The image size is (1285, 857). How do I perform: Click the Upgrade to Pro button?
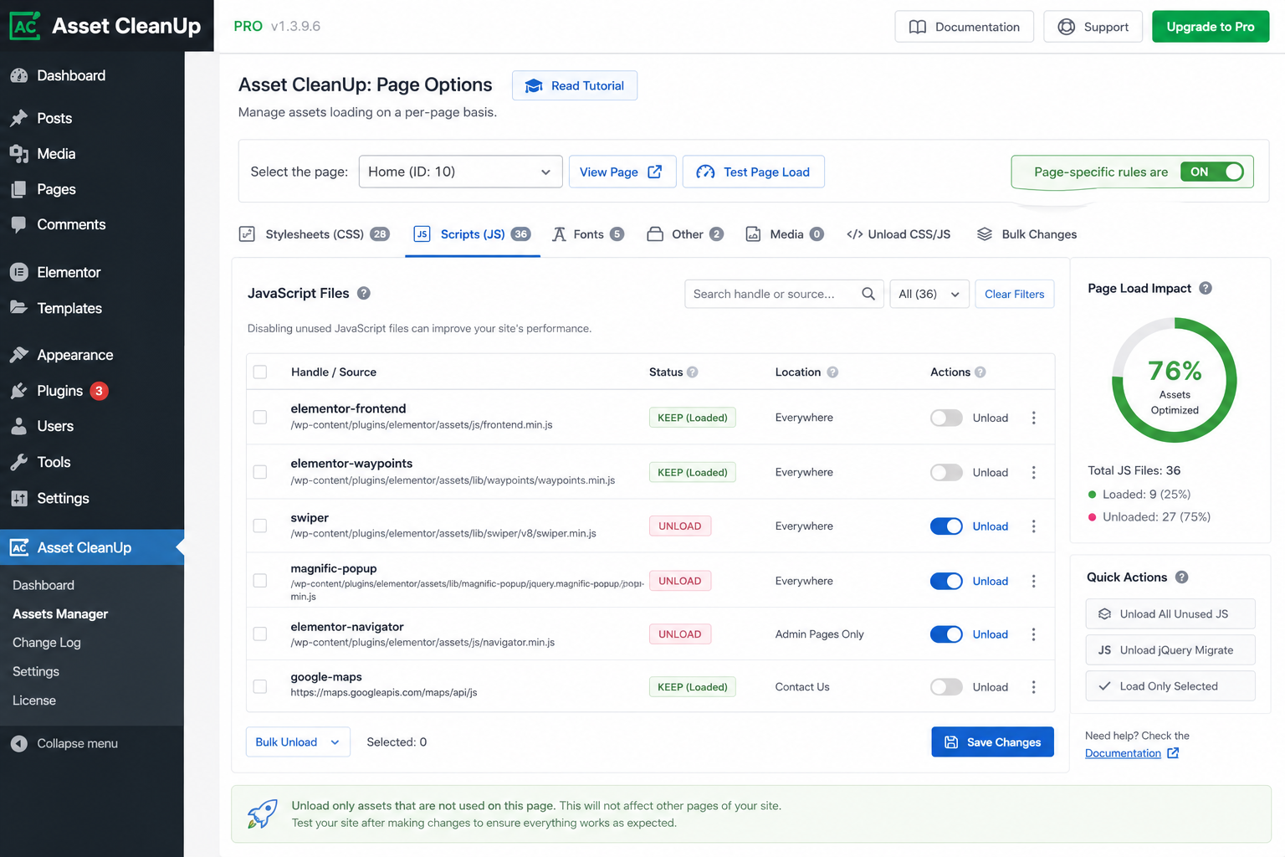coord(1211,27)
